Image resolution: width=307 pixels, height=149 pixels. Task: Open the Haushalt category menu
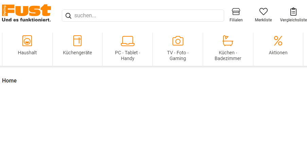click(x=27, y=53)
